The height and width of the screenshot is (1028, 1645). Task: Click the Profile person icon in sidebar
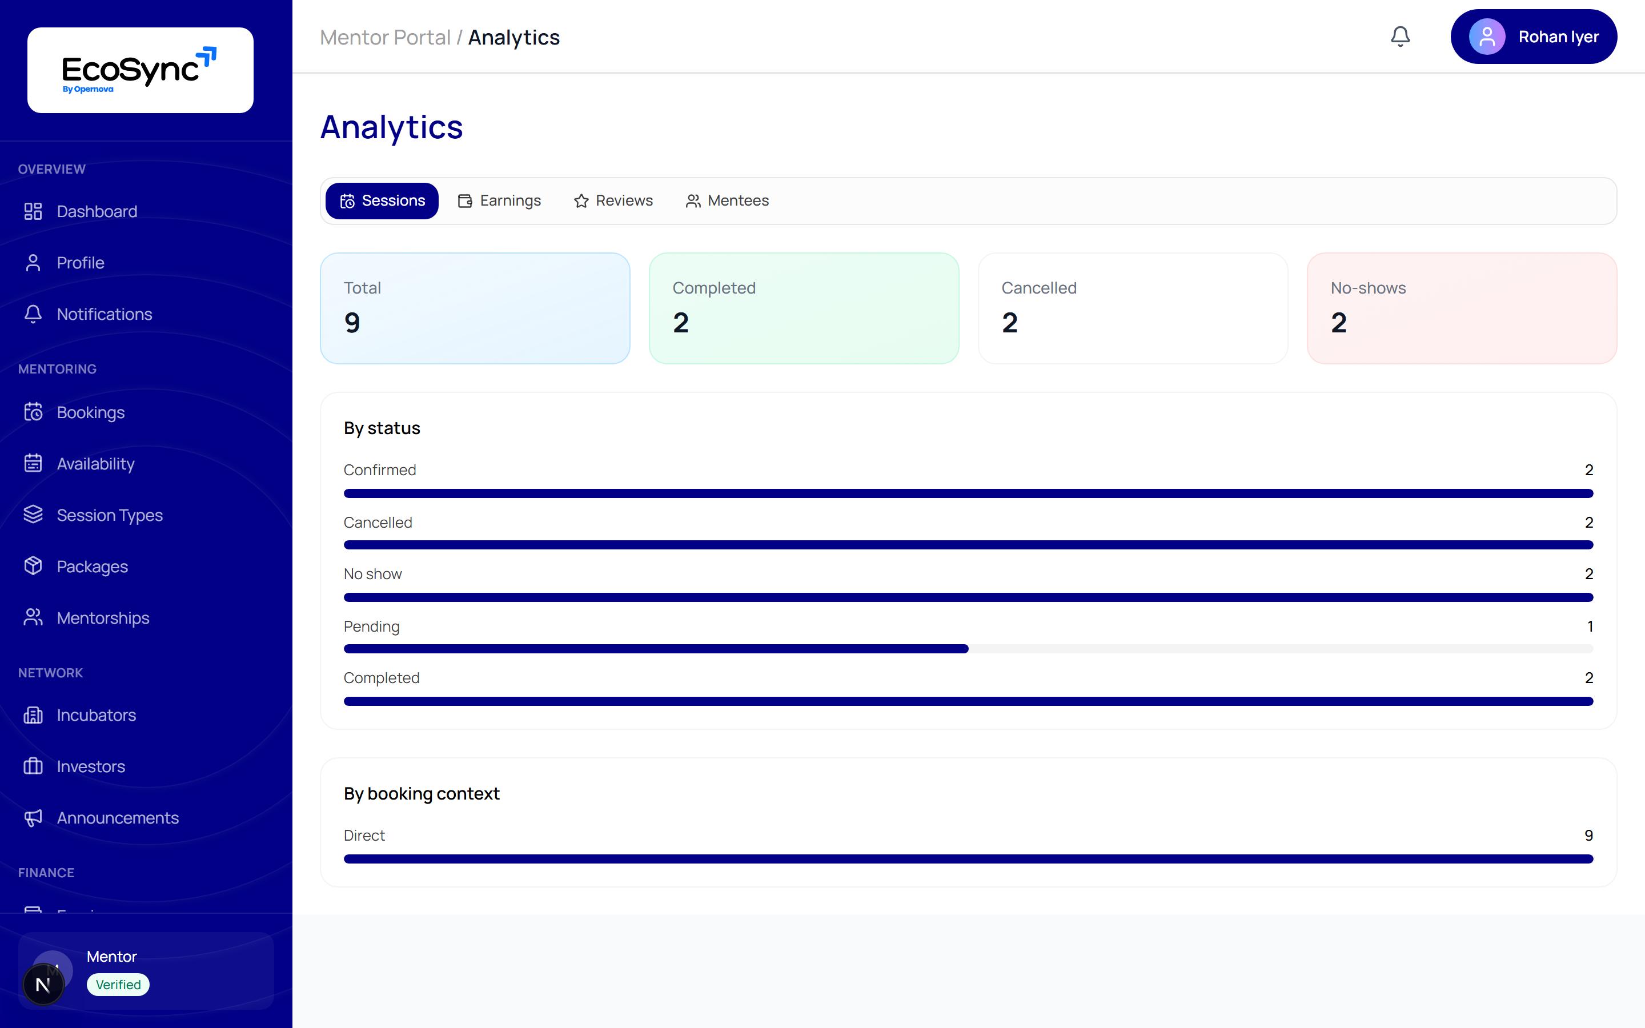coord(33,263)
